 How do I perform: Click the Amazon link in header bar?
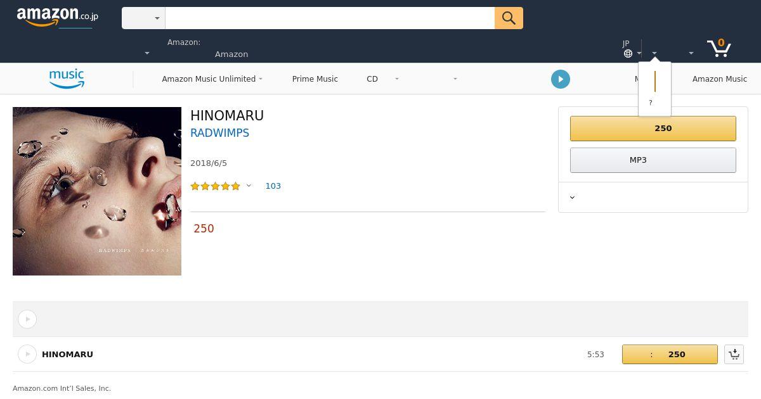(231, 54)
